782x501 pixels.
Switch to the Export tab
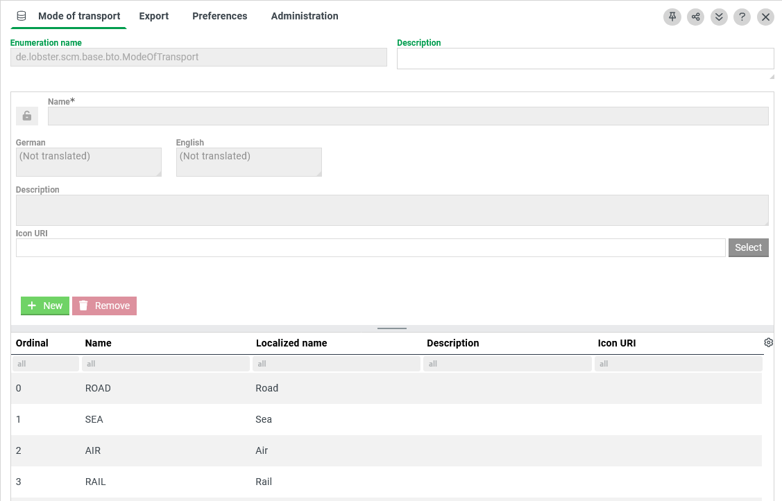pos(153,16)
